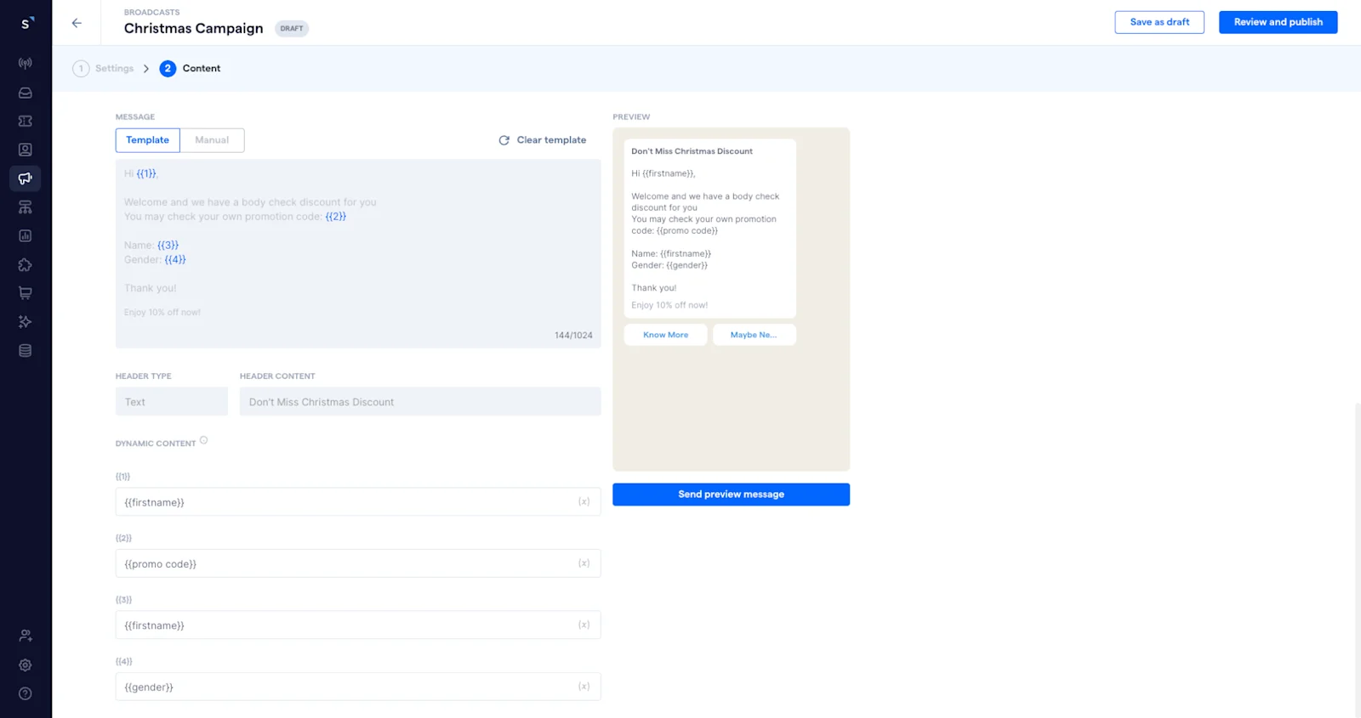Click the Dynamic Content info icon
1361x718 pixels.
(203, 440)
